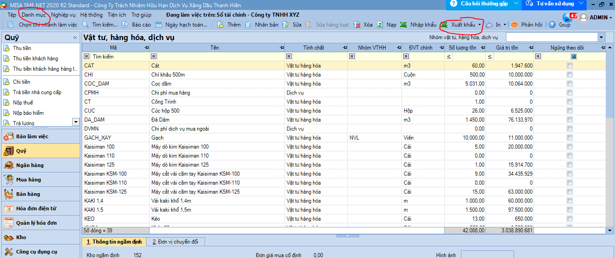Open the Quản lý hóa đơn module
Screen dimensions: 615x258
[41, 223]
